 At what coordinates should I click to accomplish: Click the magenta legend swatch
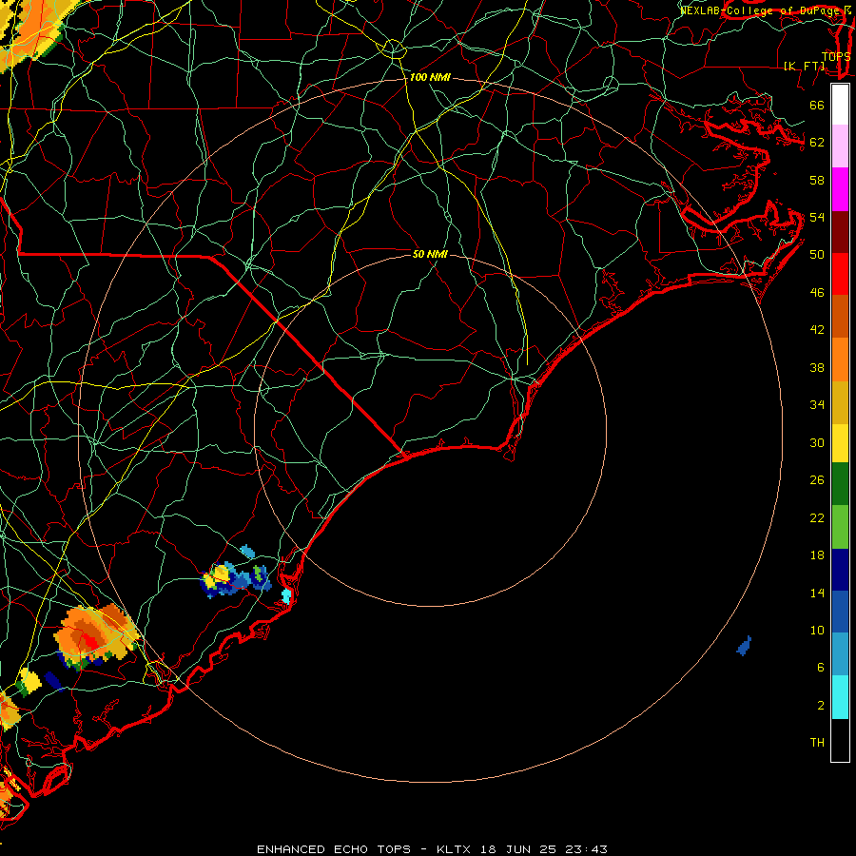coord(840,189)
